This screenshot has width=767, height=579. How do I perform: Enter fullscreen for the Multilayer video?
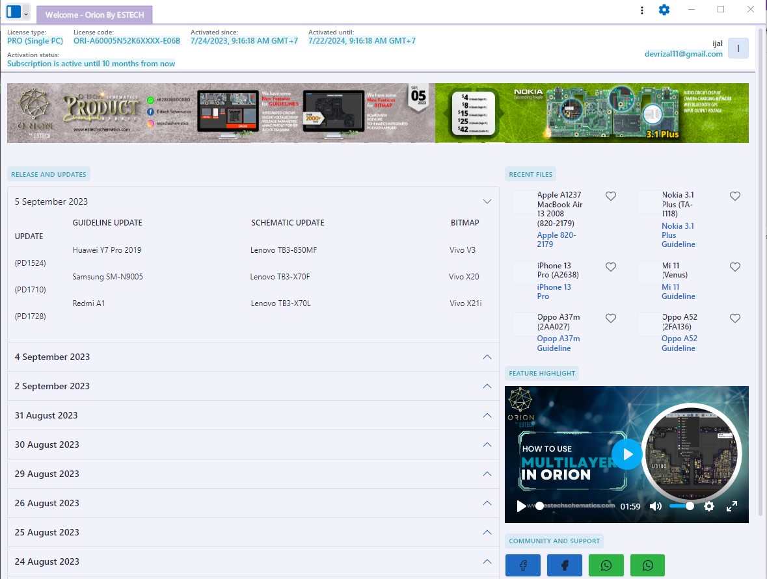[731, 506]
